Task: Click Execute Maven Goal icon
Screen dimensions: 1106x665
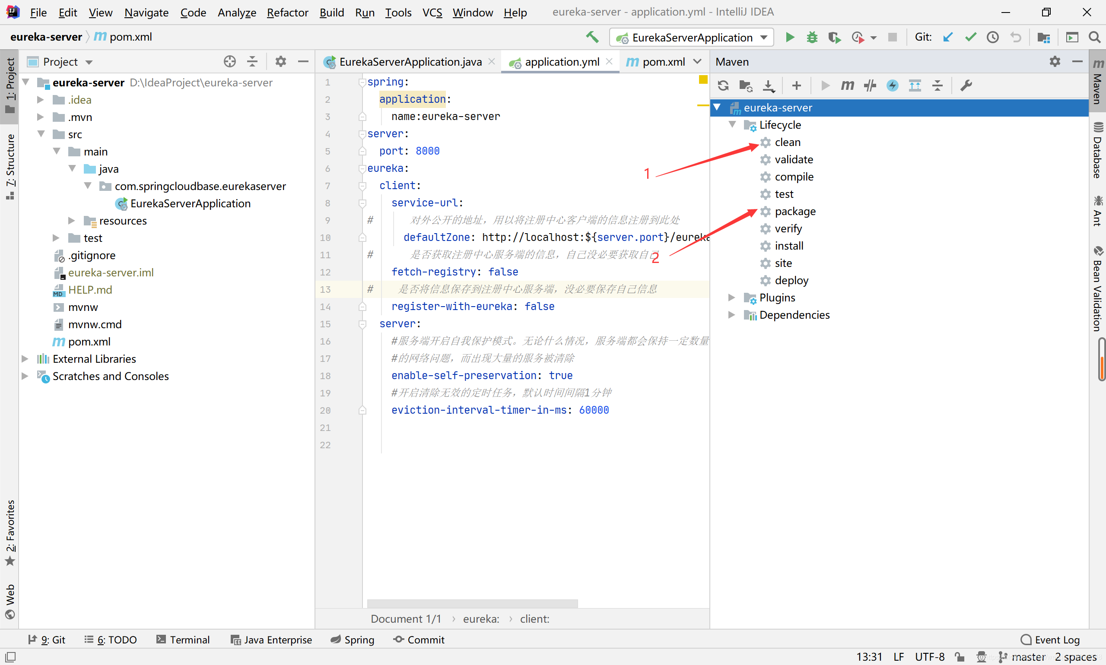Action: pyautogui.click(x=847, y=85)
